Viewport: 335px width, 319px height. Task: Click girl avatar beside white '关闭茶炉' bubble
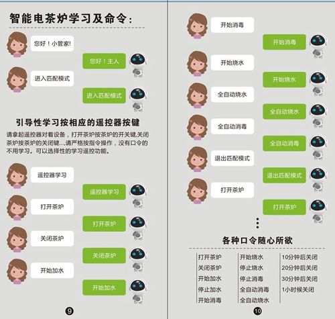click(17, 240)
